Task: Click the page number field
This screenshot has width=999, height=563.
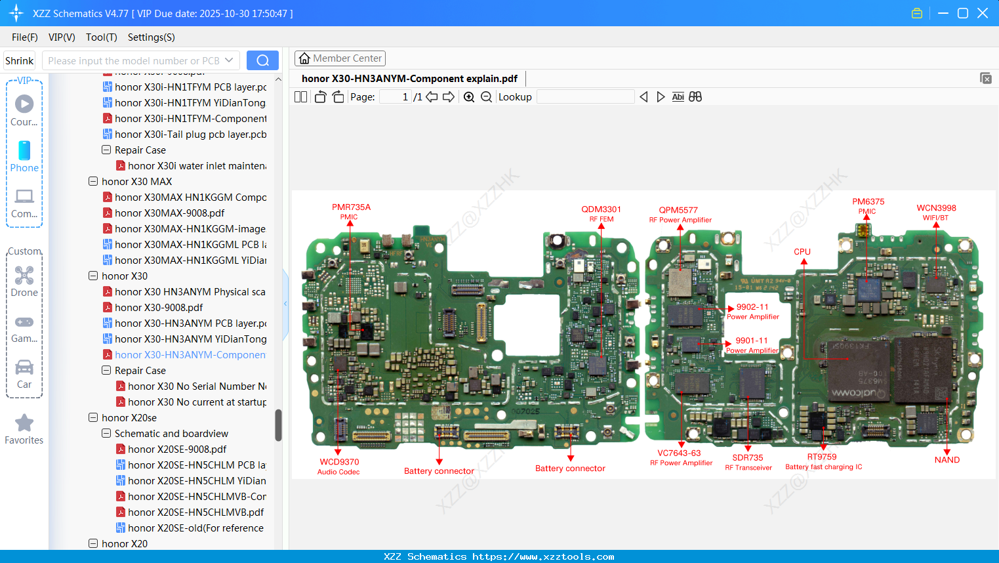Action: point(396,97)
